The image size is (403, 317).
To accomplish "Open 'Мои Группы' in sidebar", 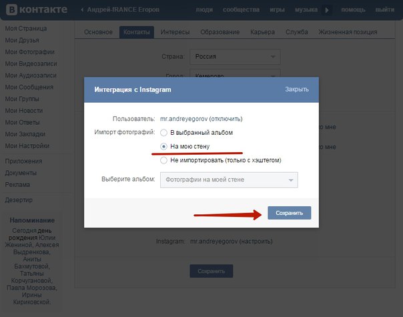I will pos(22,99).
